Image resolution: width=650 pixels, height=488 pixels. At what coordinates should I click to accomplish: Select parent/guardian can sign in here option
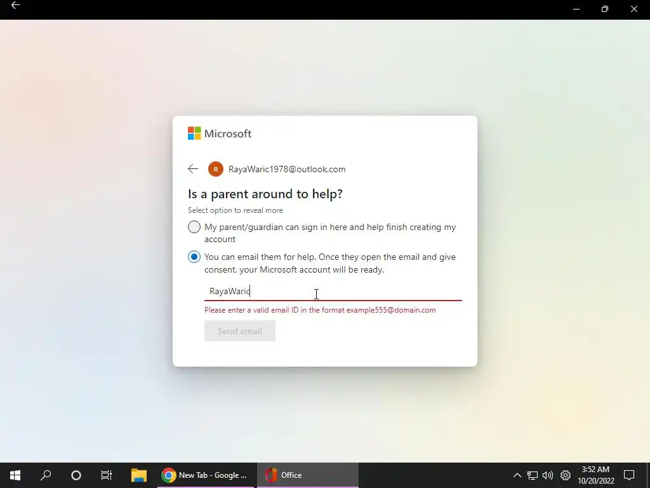[194, 227]
